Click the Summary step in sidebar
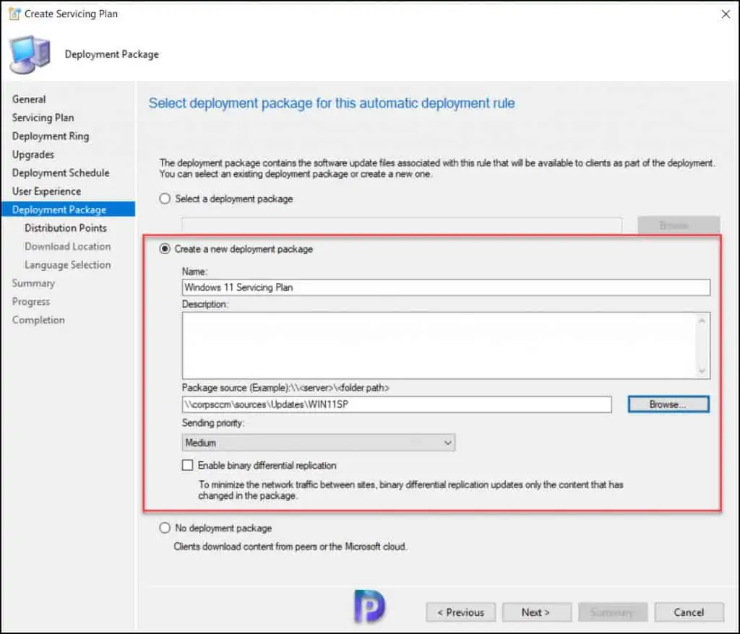Image resolution: width=740 pixels, height=634 pixels. coord(33,283)
